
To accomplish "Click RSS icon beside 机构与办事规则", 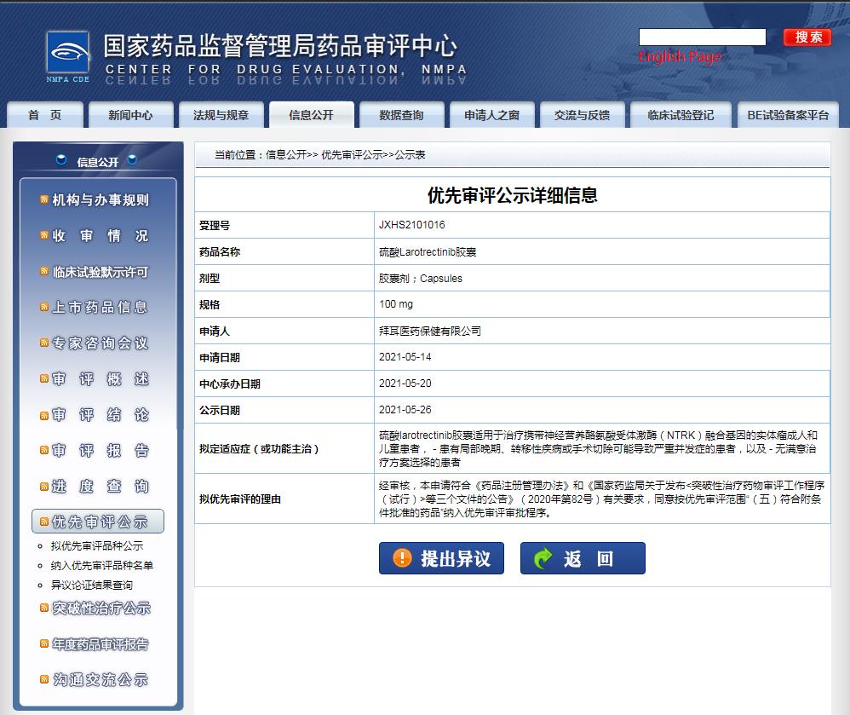I will click(44, 199).
